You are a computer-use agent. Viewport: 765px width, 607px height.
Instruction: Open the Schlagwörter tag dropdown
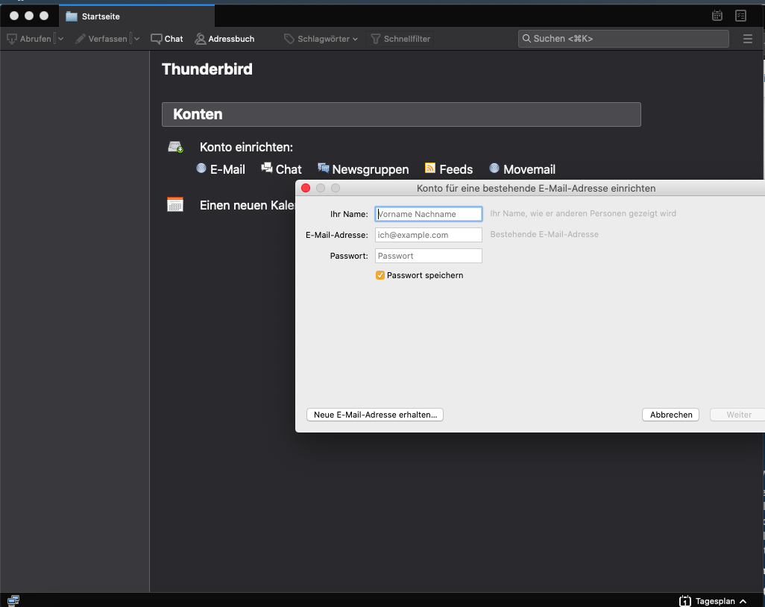point(321,39)
